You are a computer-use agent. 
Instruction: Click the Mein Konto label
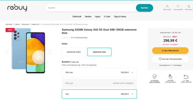click(167, 9)
